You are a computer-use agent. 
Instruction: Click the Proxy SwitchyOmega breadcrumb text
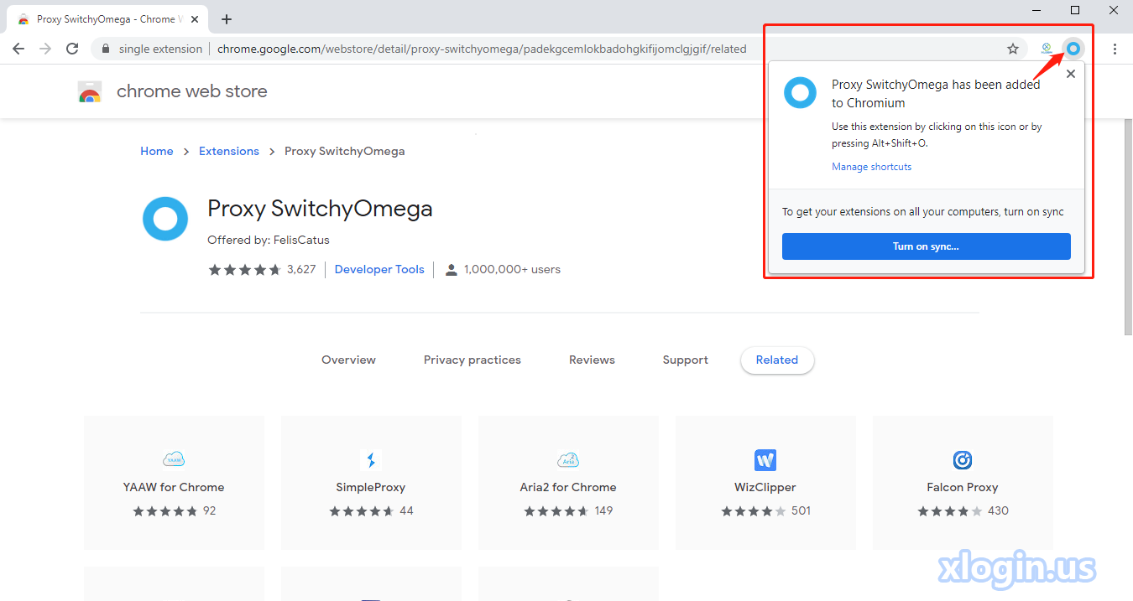click(x=345, y=151)
